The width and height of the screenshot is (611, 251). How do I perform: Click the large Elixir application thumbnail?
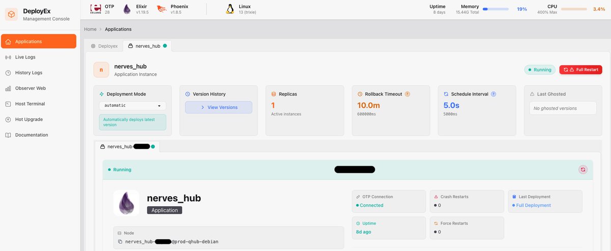tap(127, 203)
